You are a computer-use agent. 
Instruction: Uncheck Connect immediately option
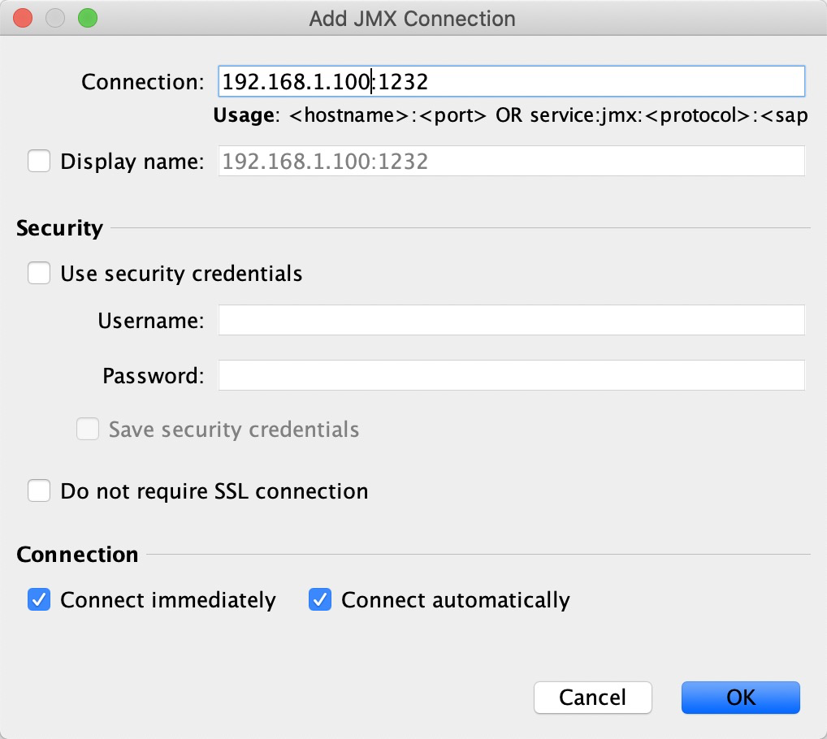pos(39,600)
